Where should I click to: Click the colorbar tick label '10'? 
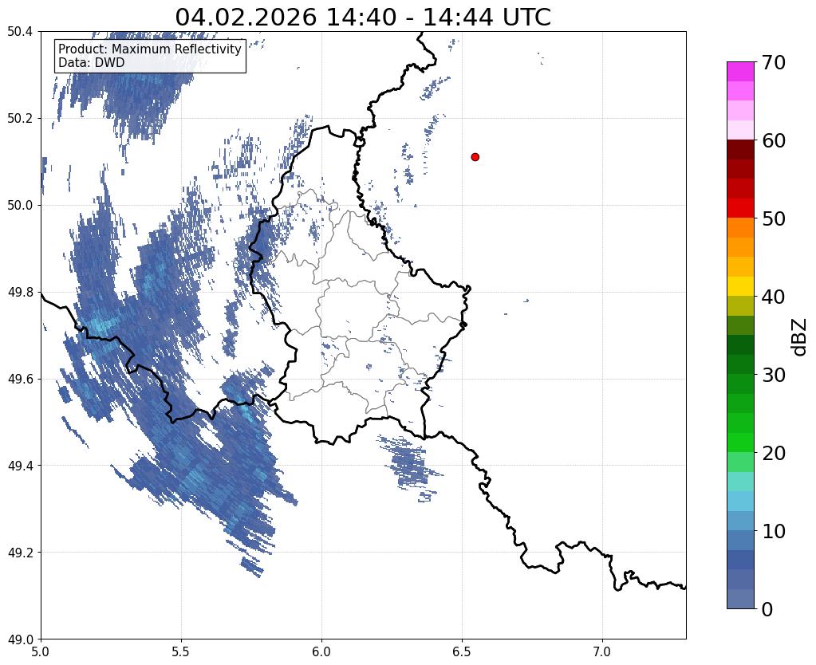(773, 531)
